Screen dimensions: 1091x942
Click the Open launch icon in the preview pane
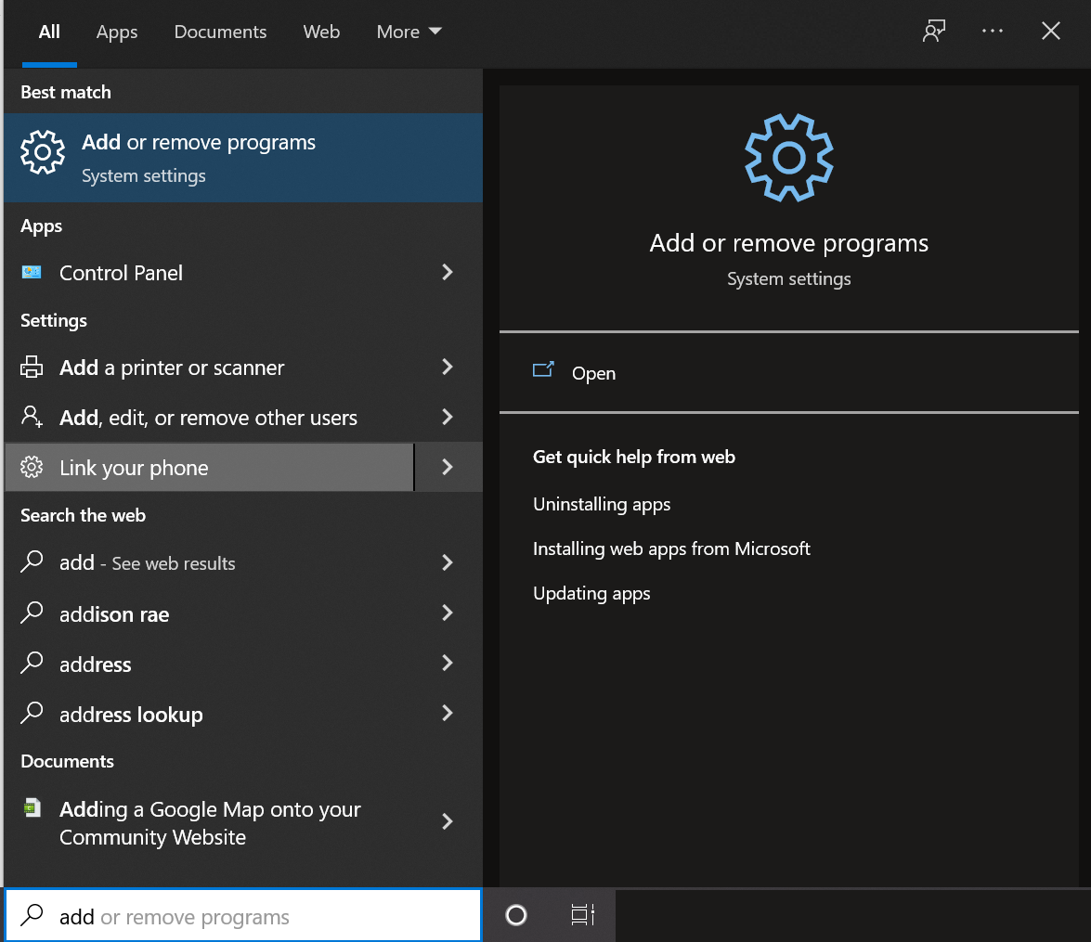(543, 369)
